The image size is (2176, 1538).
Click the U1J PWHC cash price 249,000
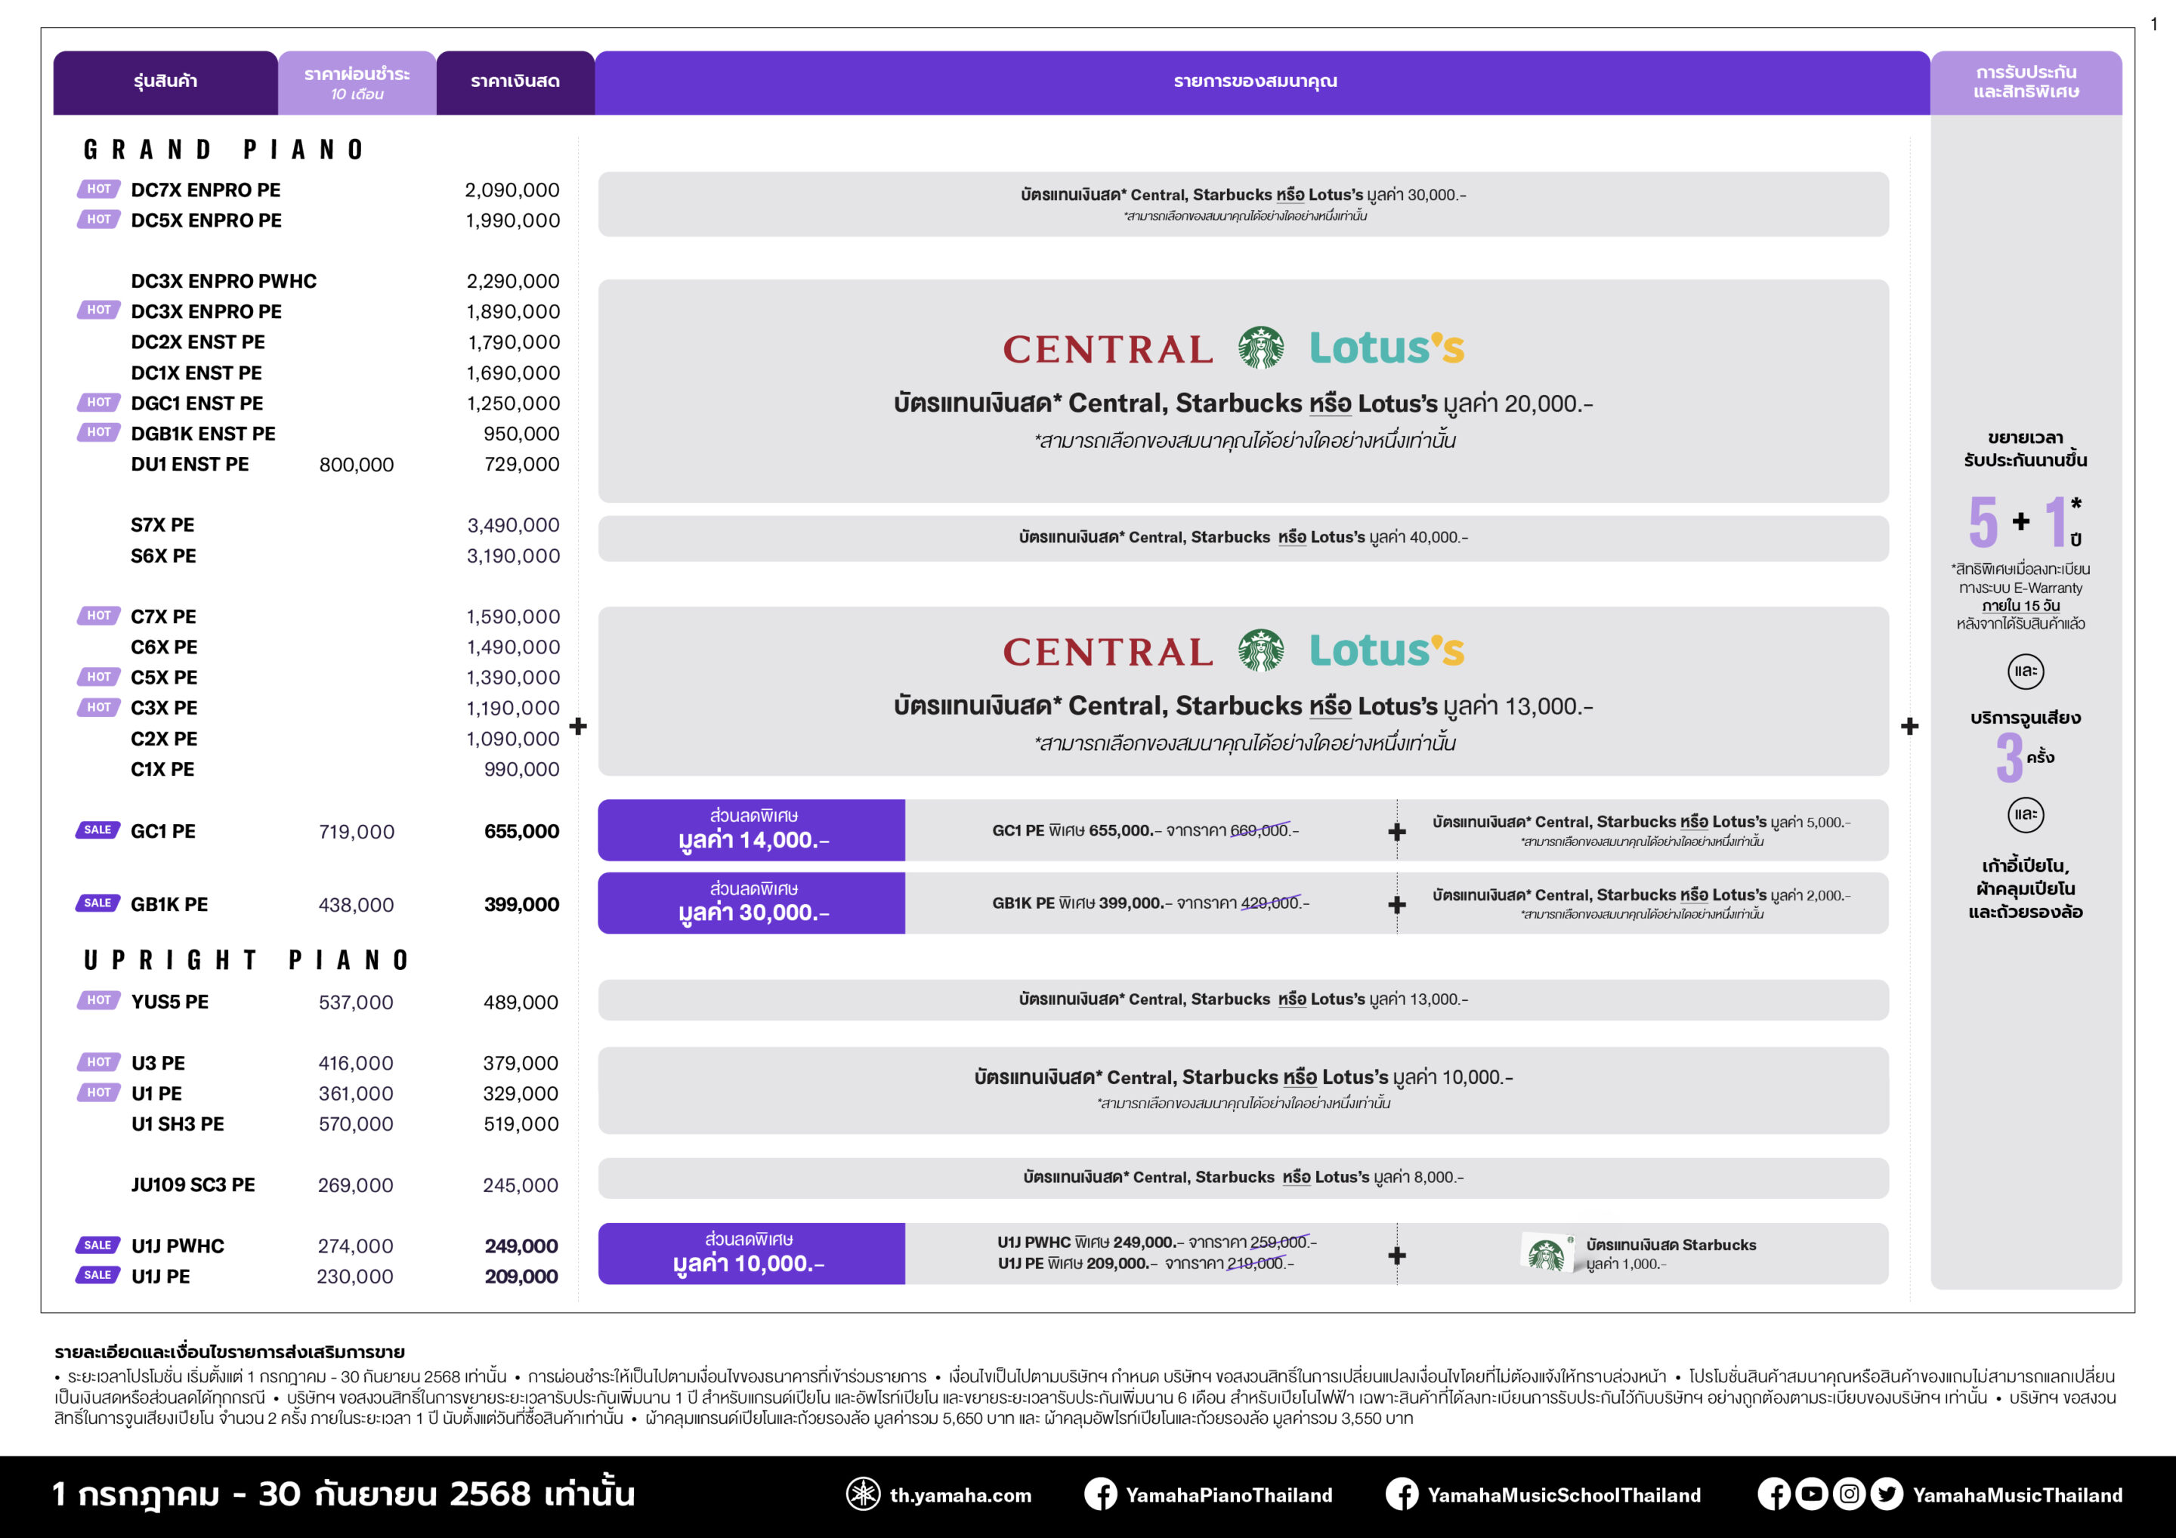click(521, 1246)
